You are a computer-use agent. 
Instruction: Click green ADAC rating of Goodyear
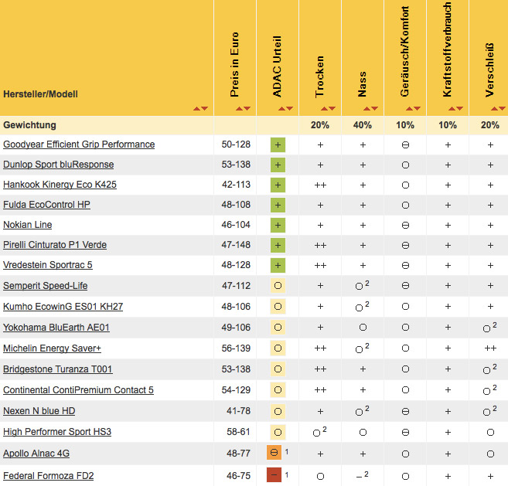point(278,144)
